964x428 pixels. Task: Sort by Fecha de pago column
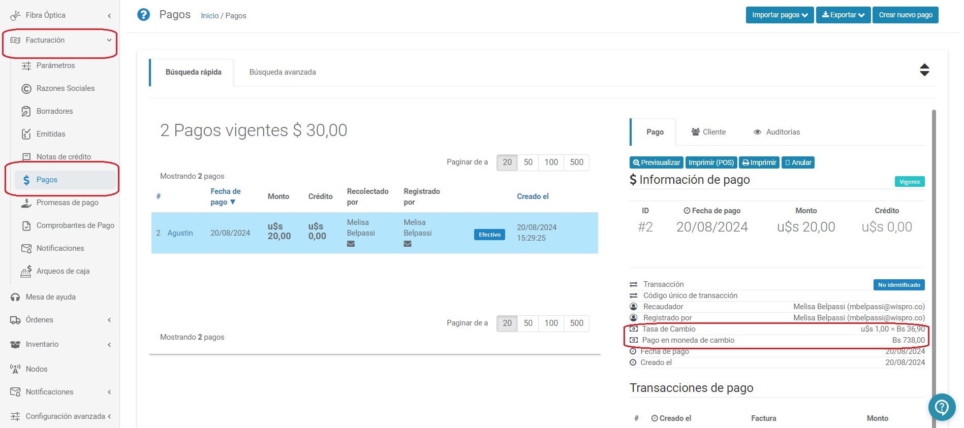coord(226,196)
